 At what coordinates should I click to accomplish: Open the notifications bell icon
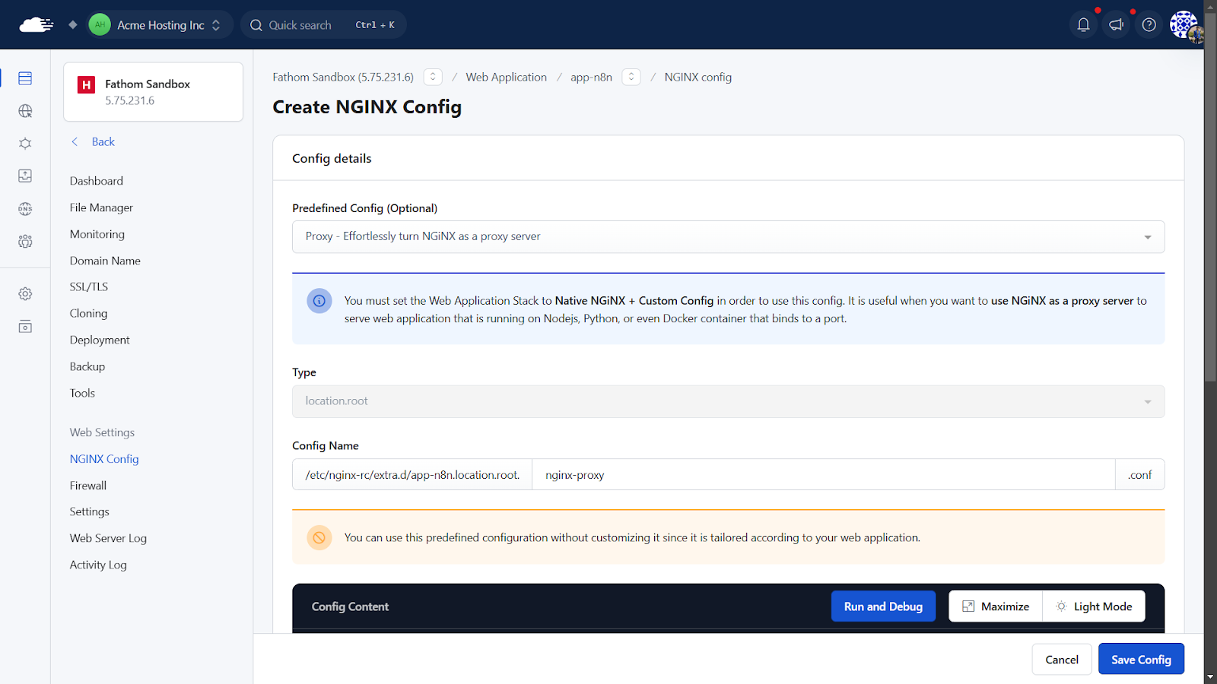1083,25
